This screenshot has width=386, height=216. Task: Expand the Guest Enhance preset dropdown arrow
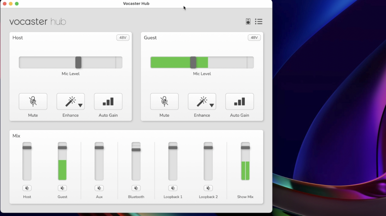pyautogui.click(x=212, y=106)
